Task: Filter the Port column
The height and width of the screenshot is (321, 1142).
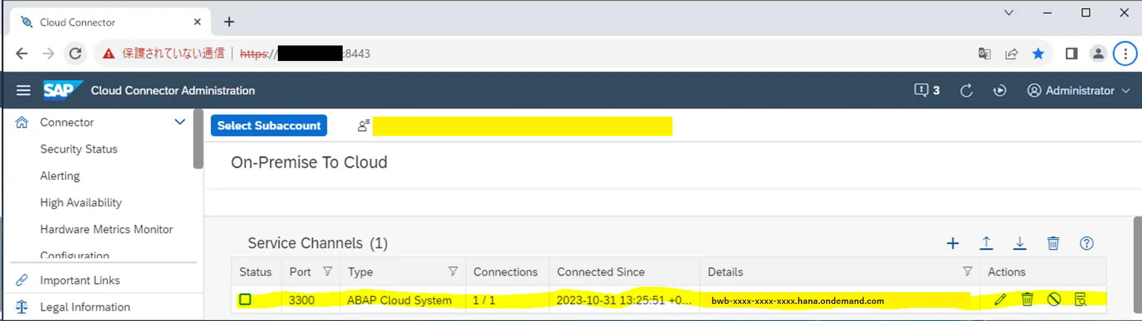Action: tap(328, 272)
